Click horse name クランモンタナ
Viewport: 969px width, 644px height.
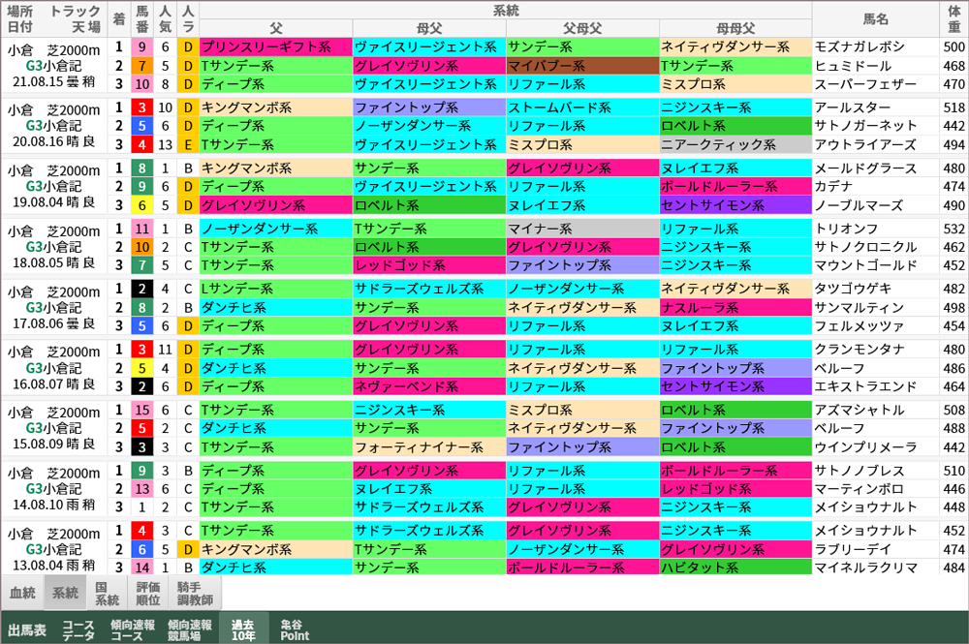click(859, 350)
